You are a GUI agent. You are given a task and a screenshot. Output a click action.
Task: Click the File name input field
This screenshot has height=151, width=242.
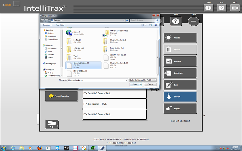pos(97,80)
